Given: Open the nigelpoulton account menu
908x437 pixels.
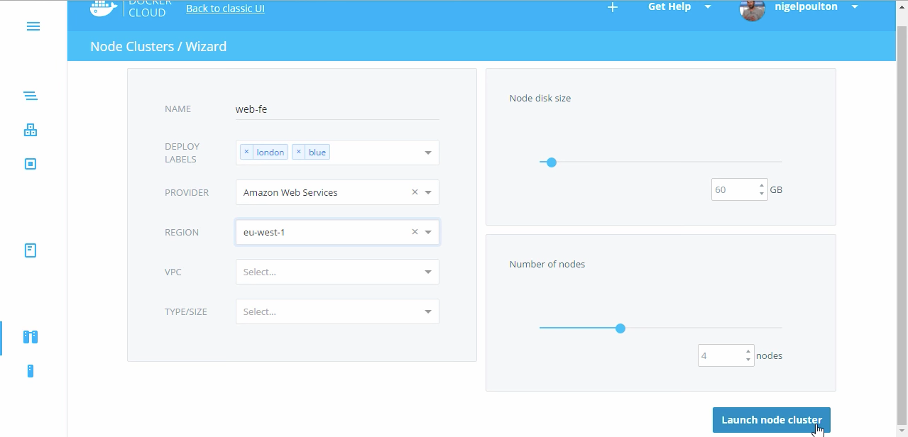Looking at the screenshot, I should coord(818,7).
